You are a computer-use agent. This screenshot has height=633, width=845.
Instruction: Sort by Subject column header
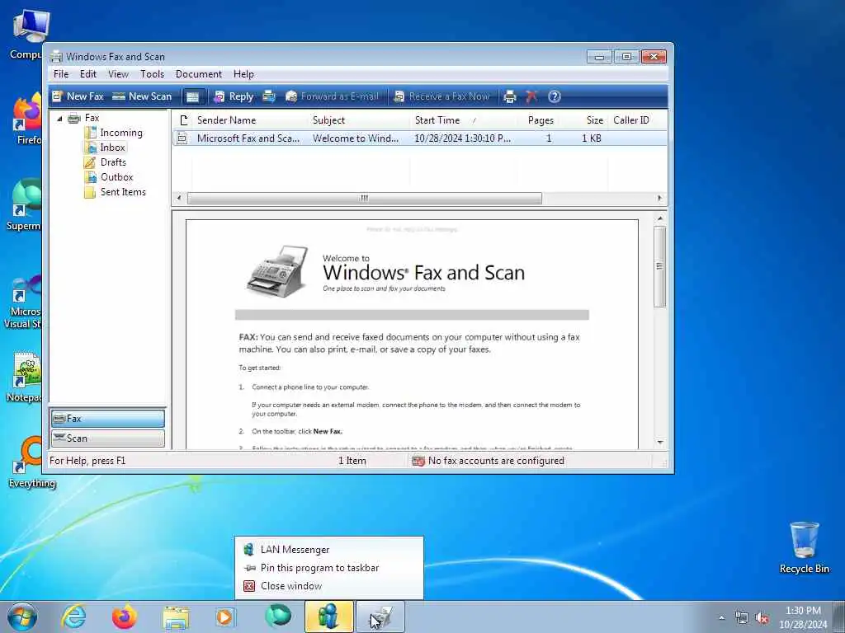[358, 120]
